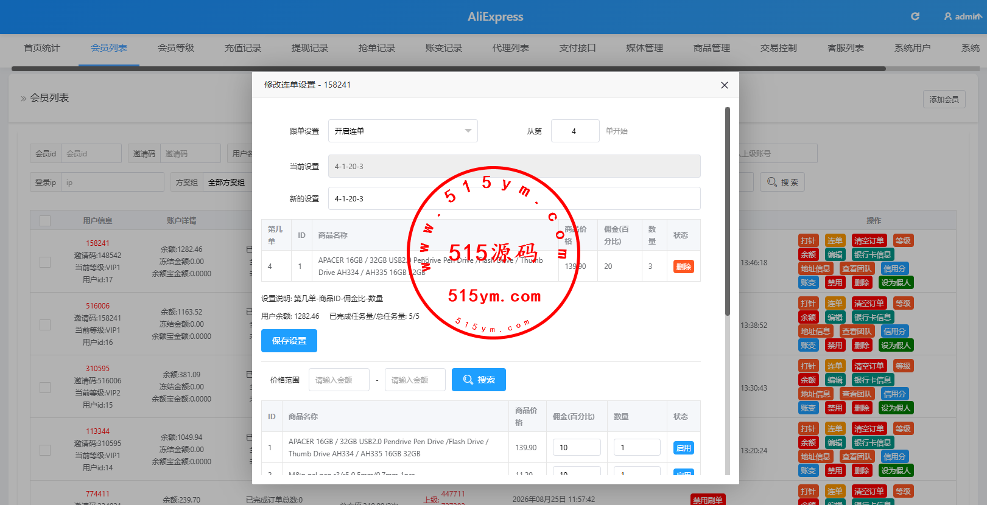Click the 上级账号 search field
Screen dimensions: 987x505
click(x=778, y=153)
